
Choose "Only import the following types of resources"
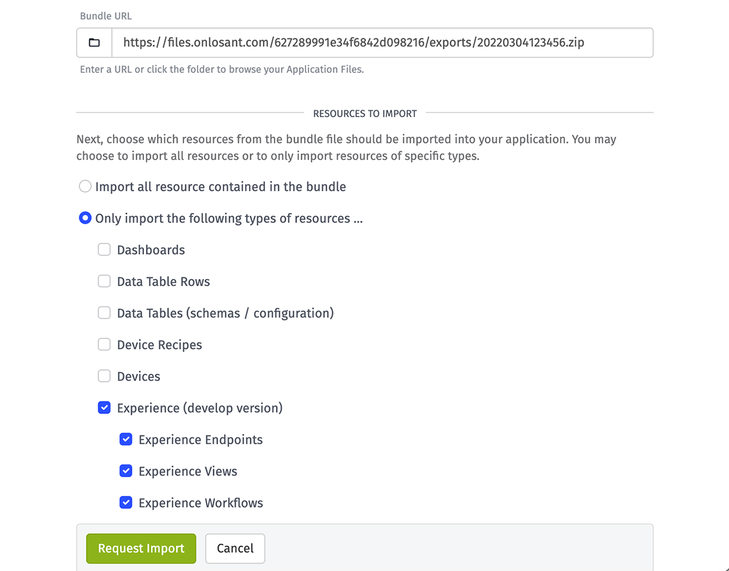(85, 218)
